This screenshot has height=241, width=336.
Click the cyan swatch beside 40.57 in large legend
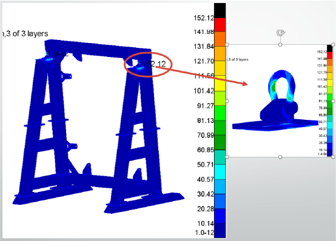[220, 172]
